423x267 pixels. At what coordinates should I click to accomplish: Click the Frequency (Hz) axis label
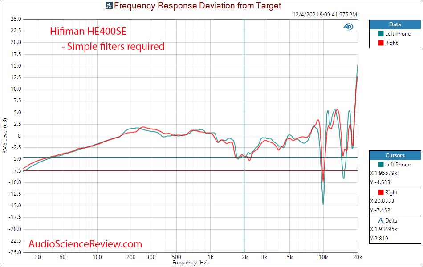(x=190, y=263)
